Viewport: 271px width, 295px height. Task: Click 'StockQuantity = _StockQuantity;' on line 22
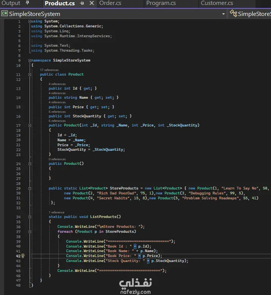(x=91, y=150)
